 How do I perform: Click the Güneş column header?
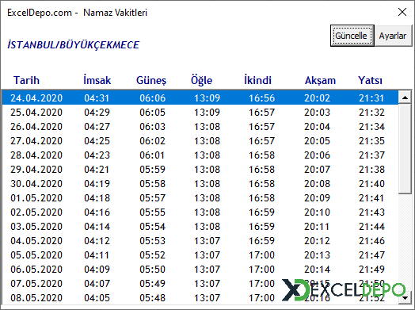click(151, 80)
